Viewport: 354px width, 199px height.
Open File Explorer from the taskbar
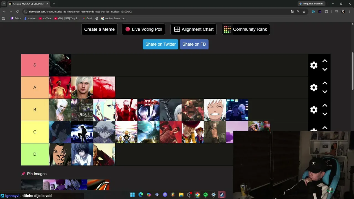[x=181, y=195]
